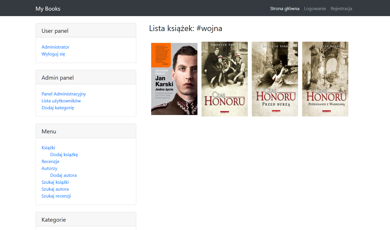Viewport: 390px width, 230px height.
Task: Go to Strona główna in navbar
Action: pos(285,9)
